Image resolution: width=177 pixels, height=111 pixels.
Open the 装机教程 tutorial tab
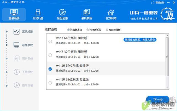[x=87, y=15]
